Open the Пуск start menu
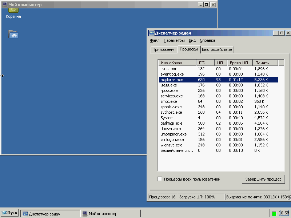 coord(10,213)
